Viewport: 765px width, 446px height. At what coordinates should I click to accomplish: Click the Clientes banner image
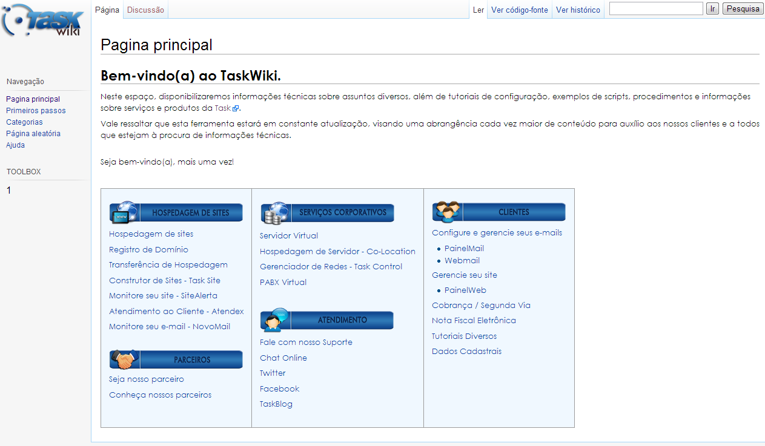498,211
